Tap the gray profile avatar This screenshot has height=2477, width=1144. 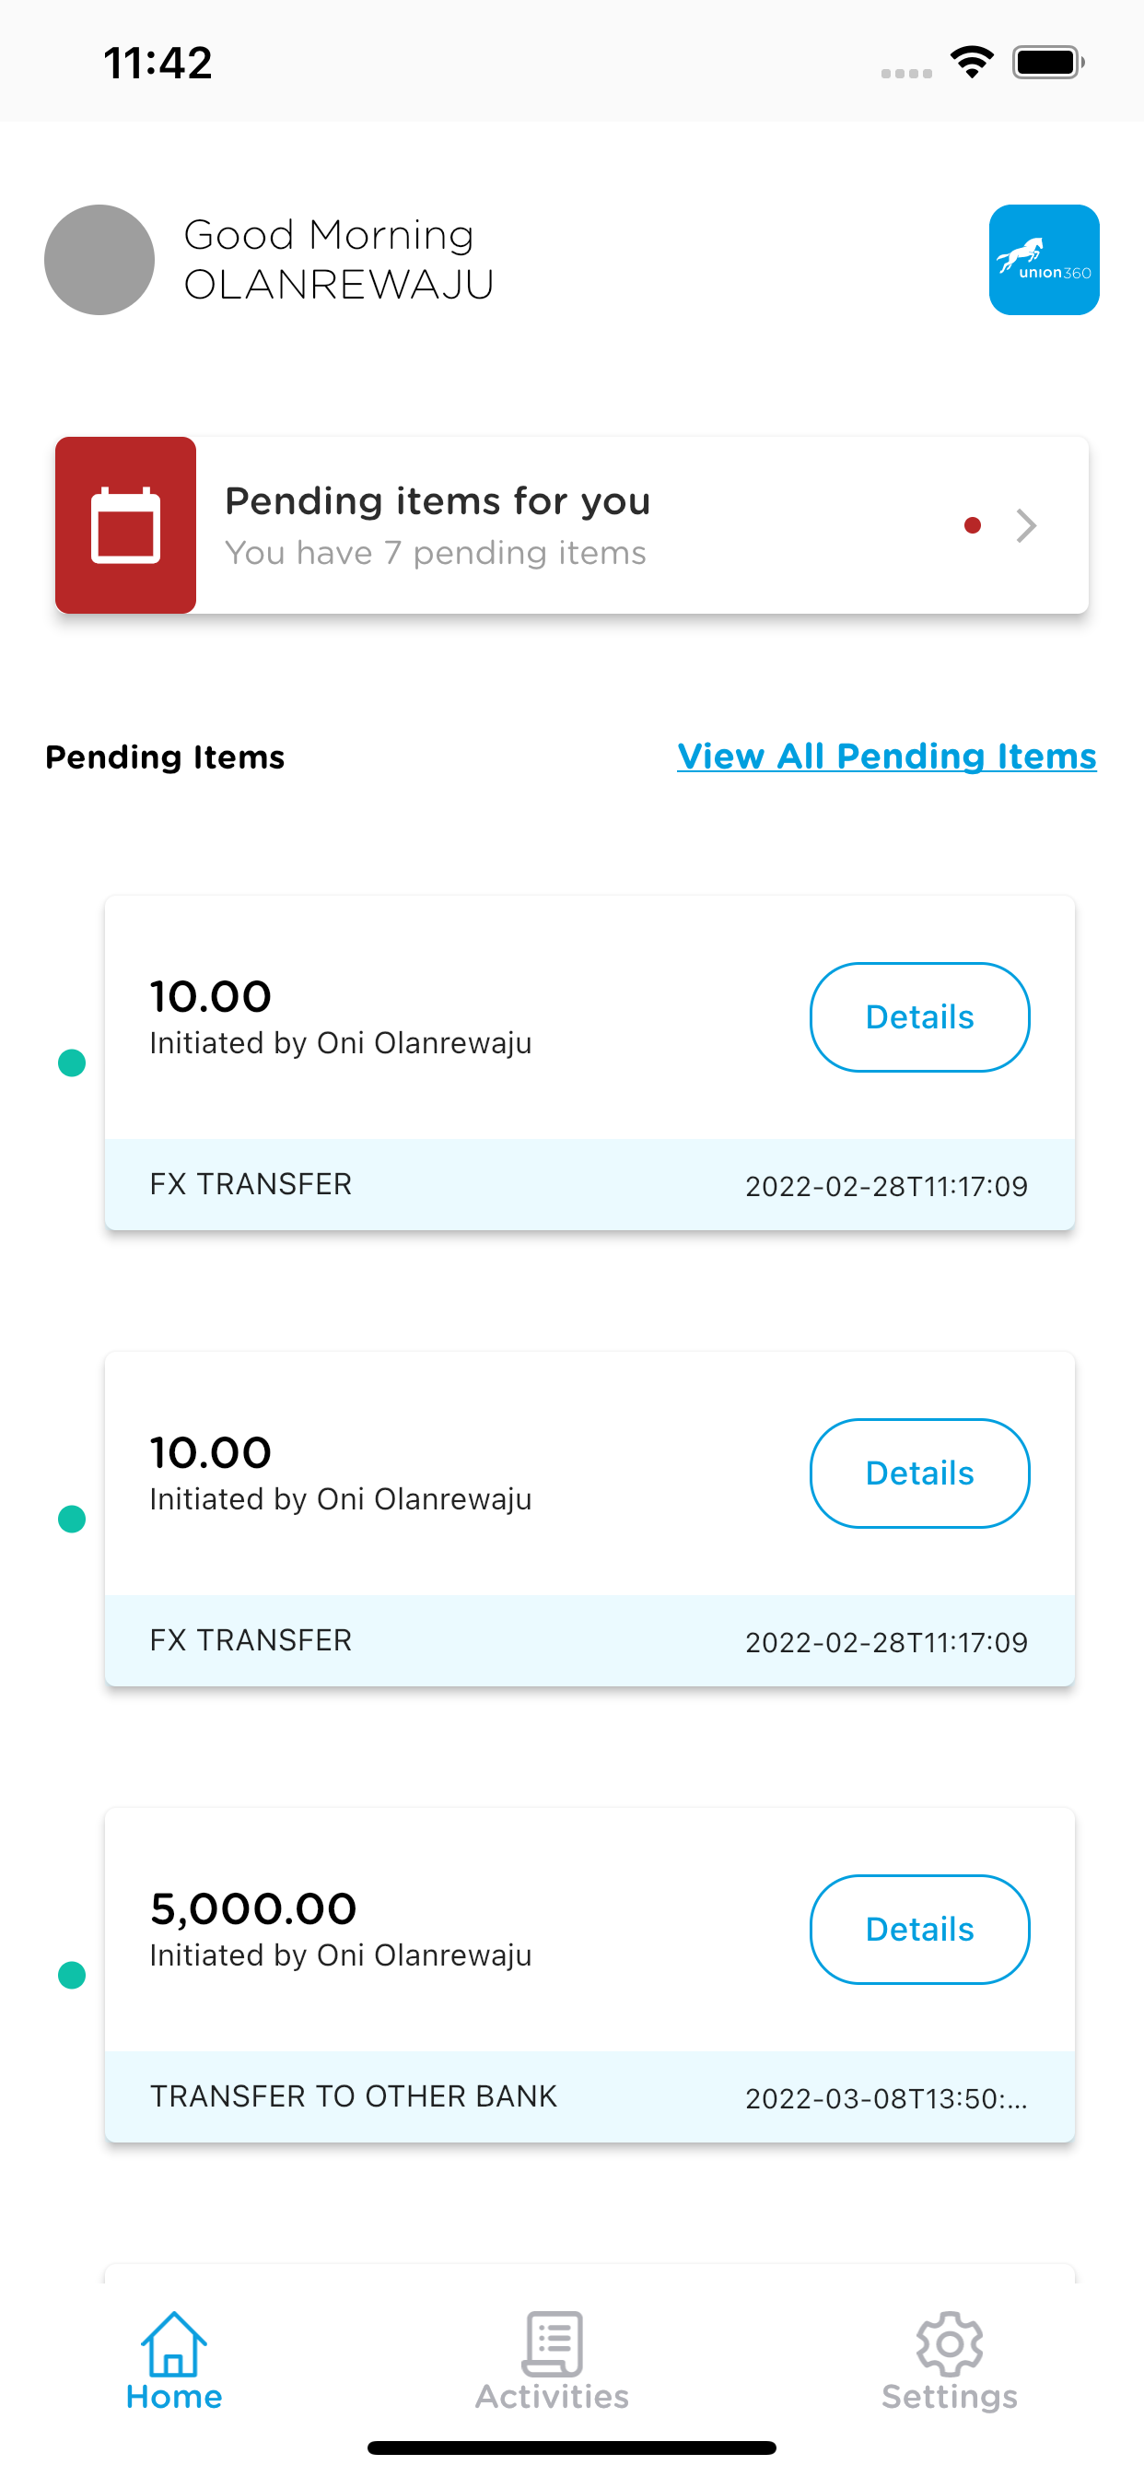(x=99, y=260)
